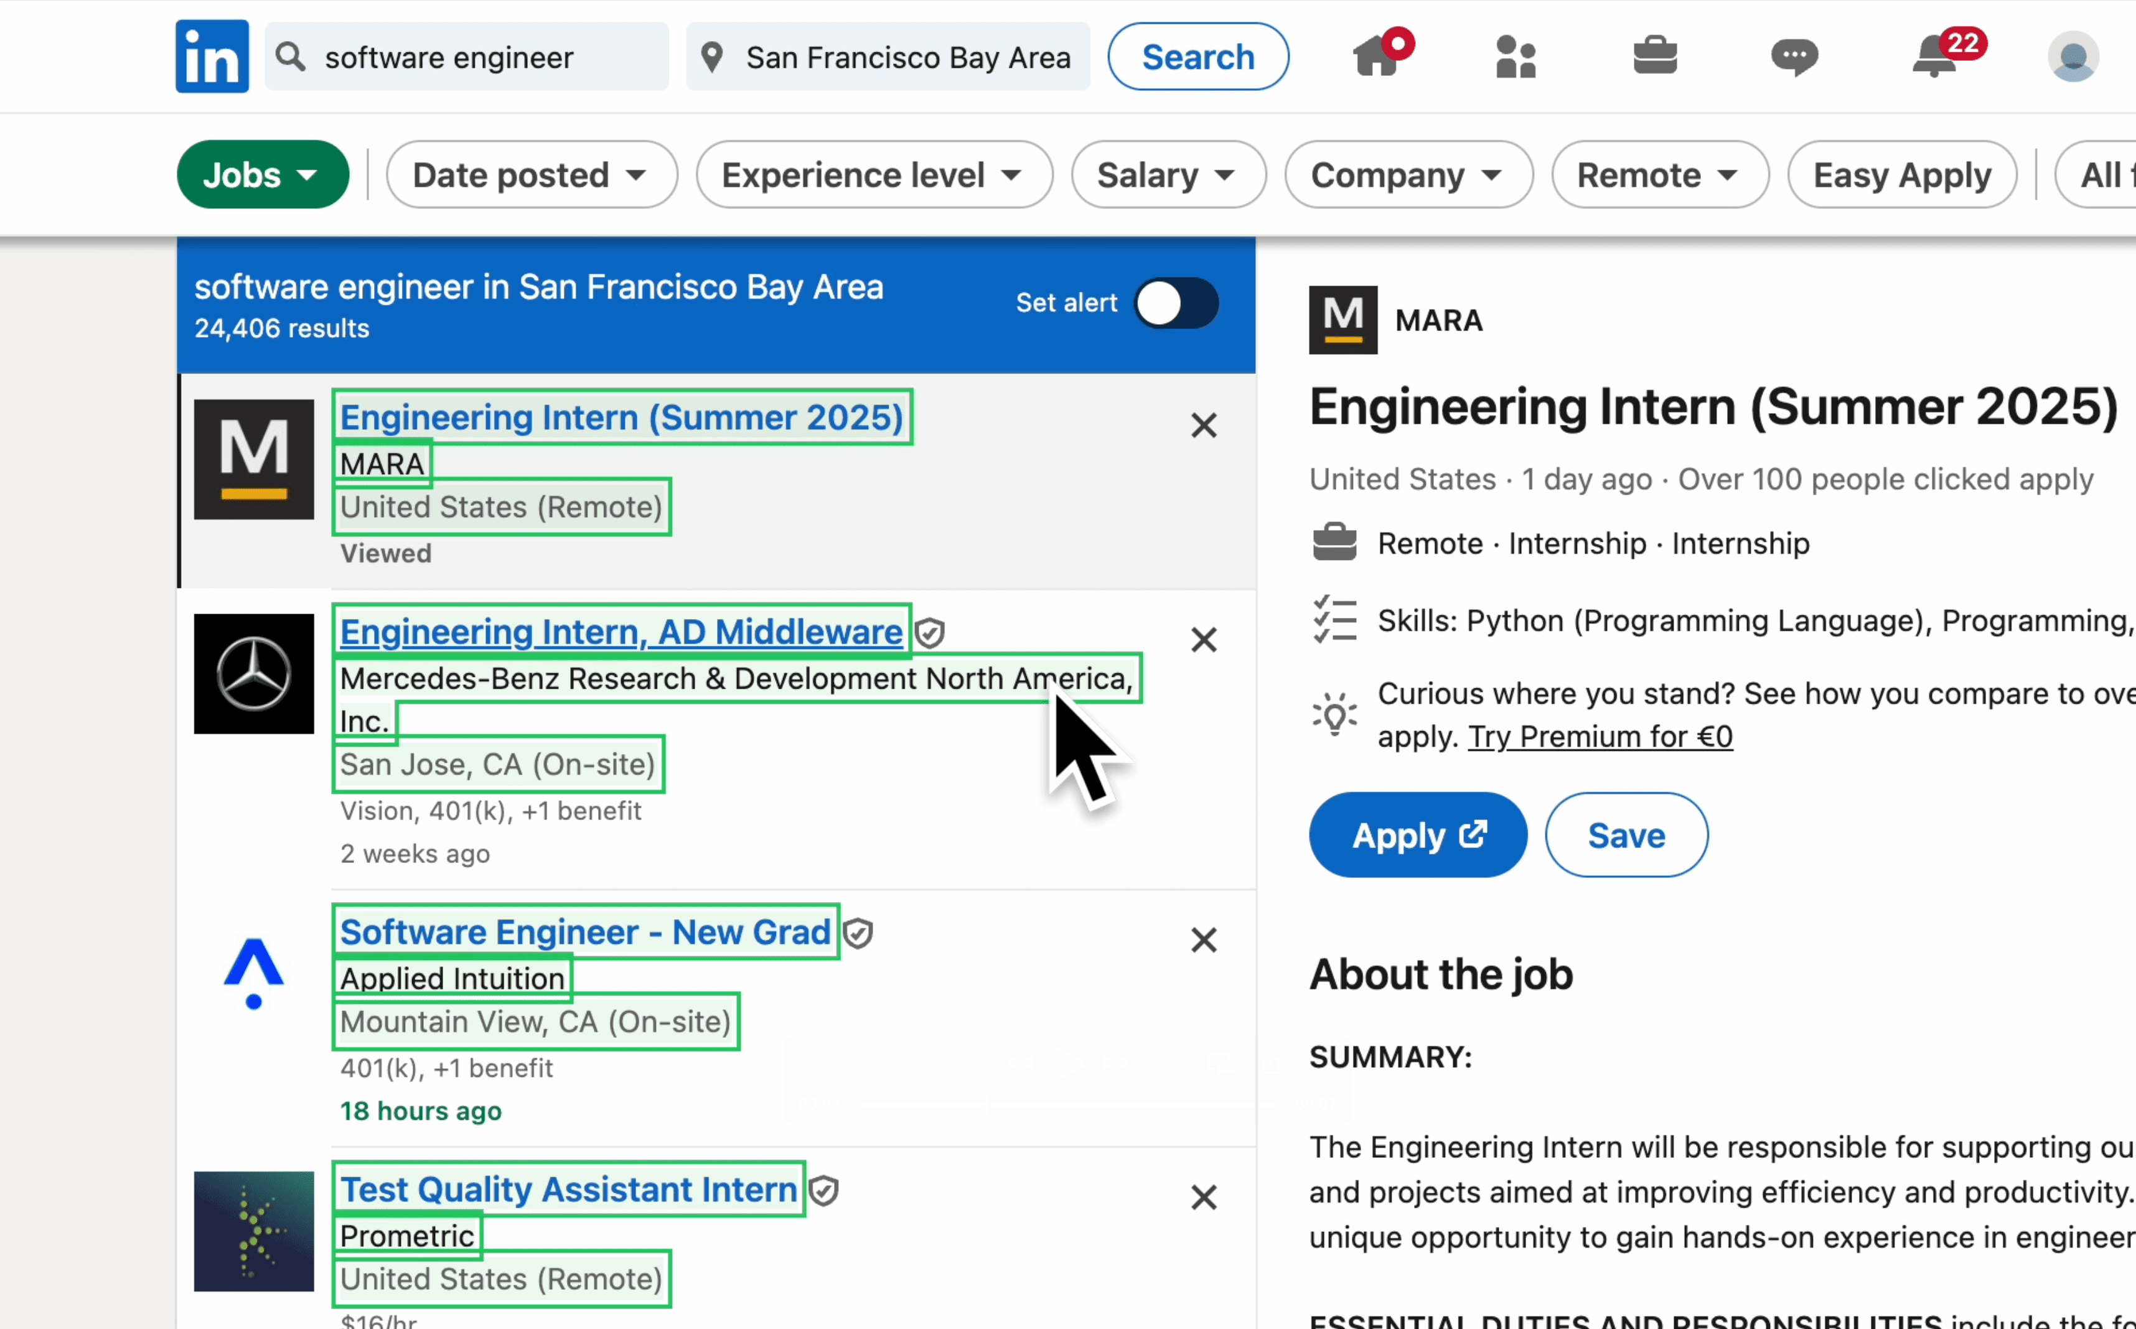The width and height of the screenshot is (2136, 1329).
Task: Click Applied Intuition logo thumbnail
Action: click(x=254, y=974)
